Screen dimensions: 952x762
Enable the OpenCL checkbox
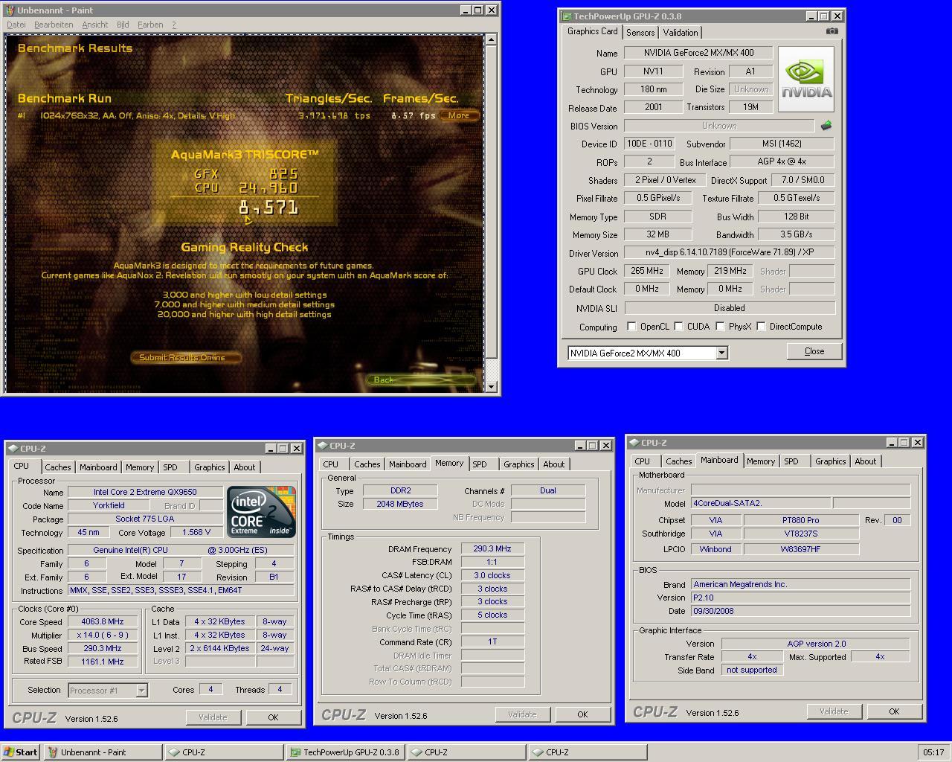(x=631, y=326)
